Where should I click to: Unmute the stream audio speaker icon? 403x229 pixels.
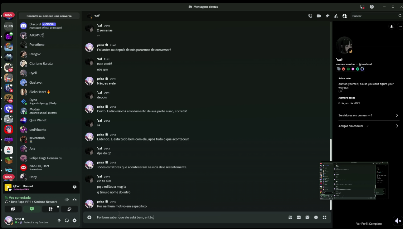398,221
